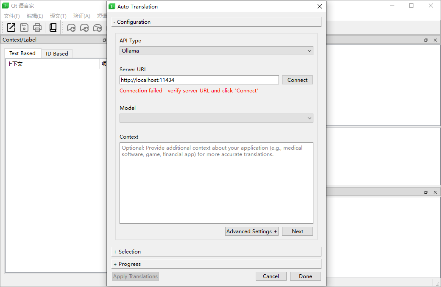Close the Auto Translation dialog
The width and height of the screenshot is (441, 287).
(319, 6)
